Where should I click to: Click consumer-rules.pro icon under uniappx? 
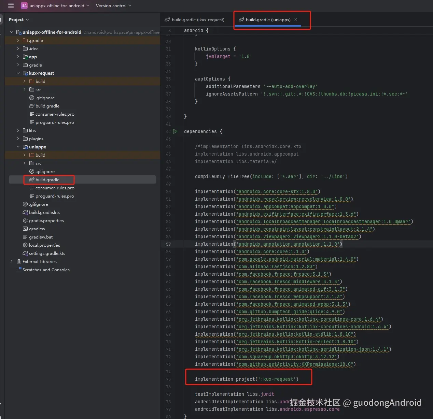click(32, 188)
